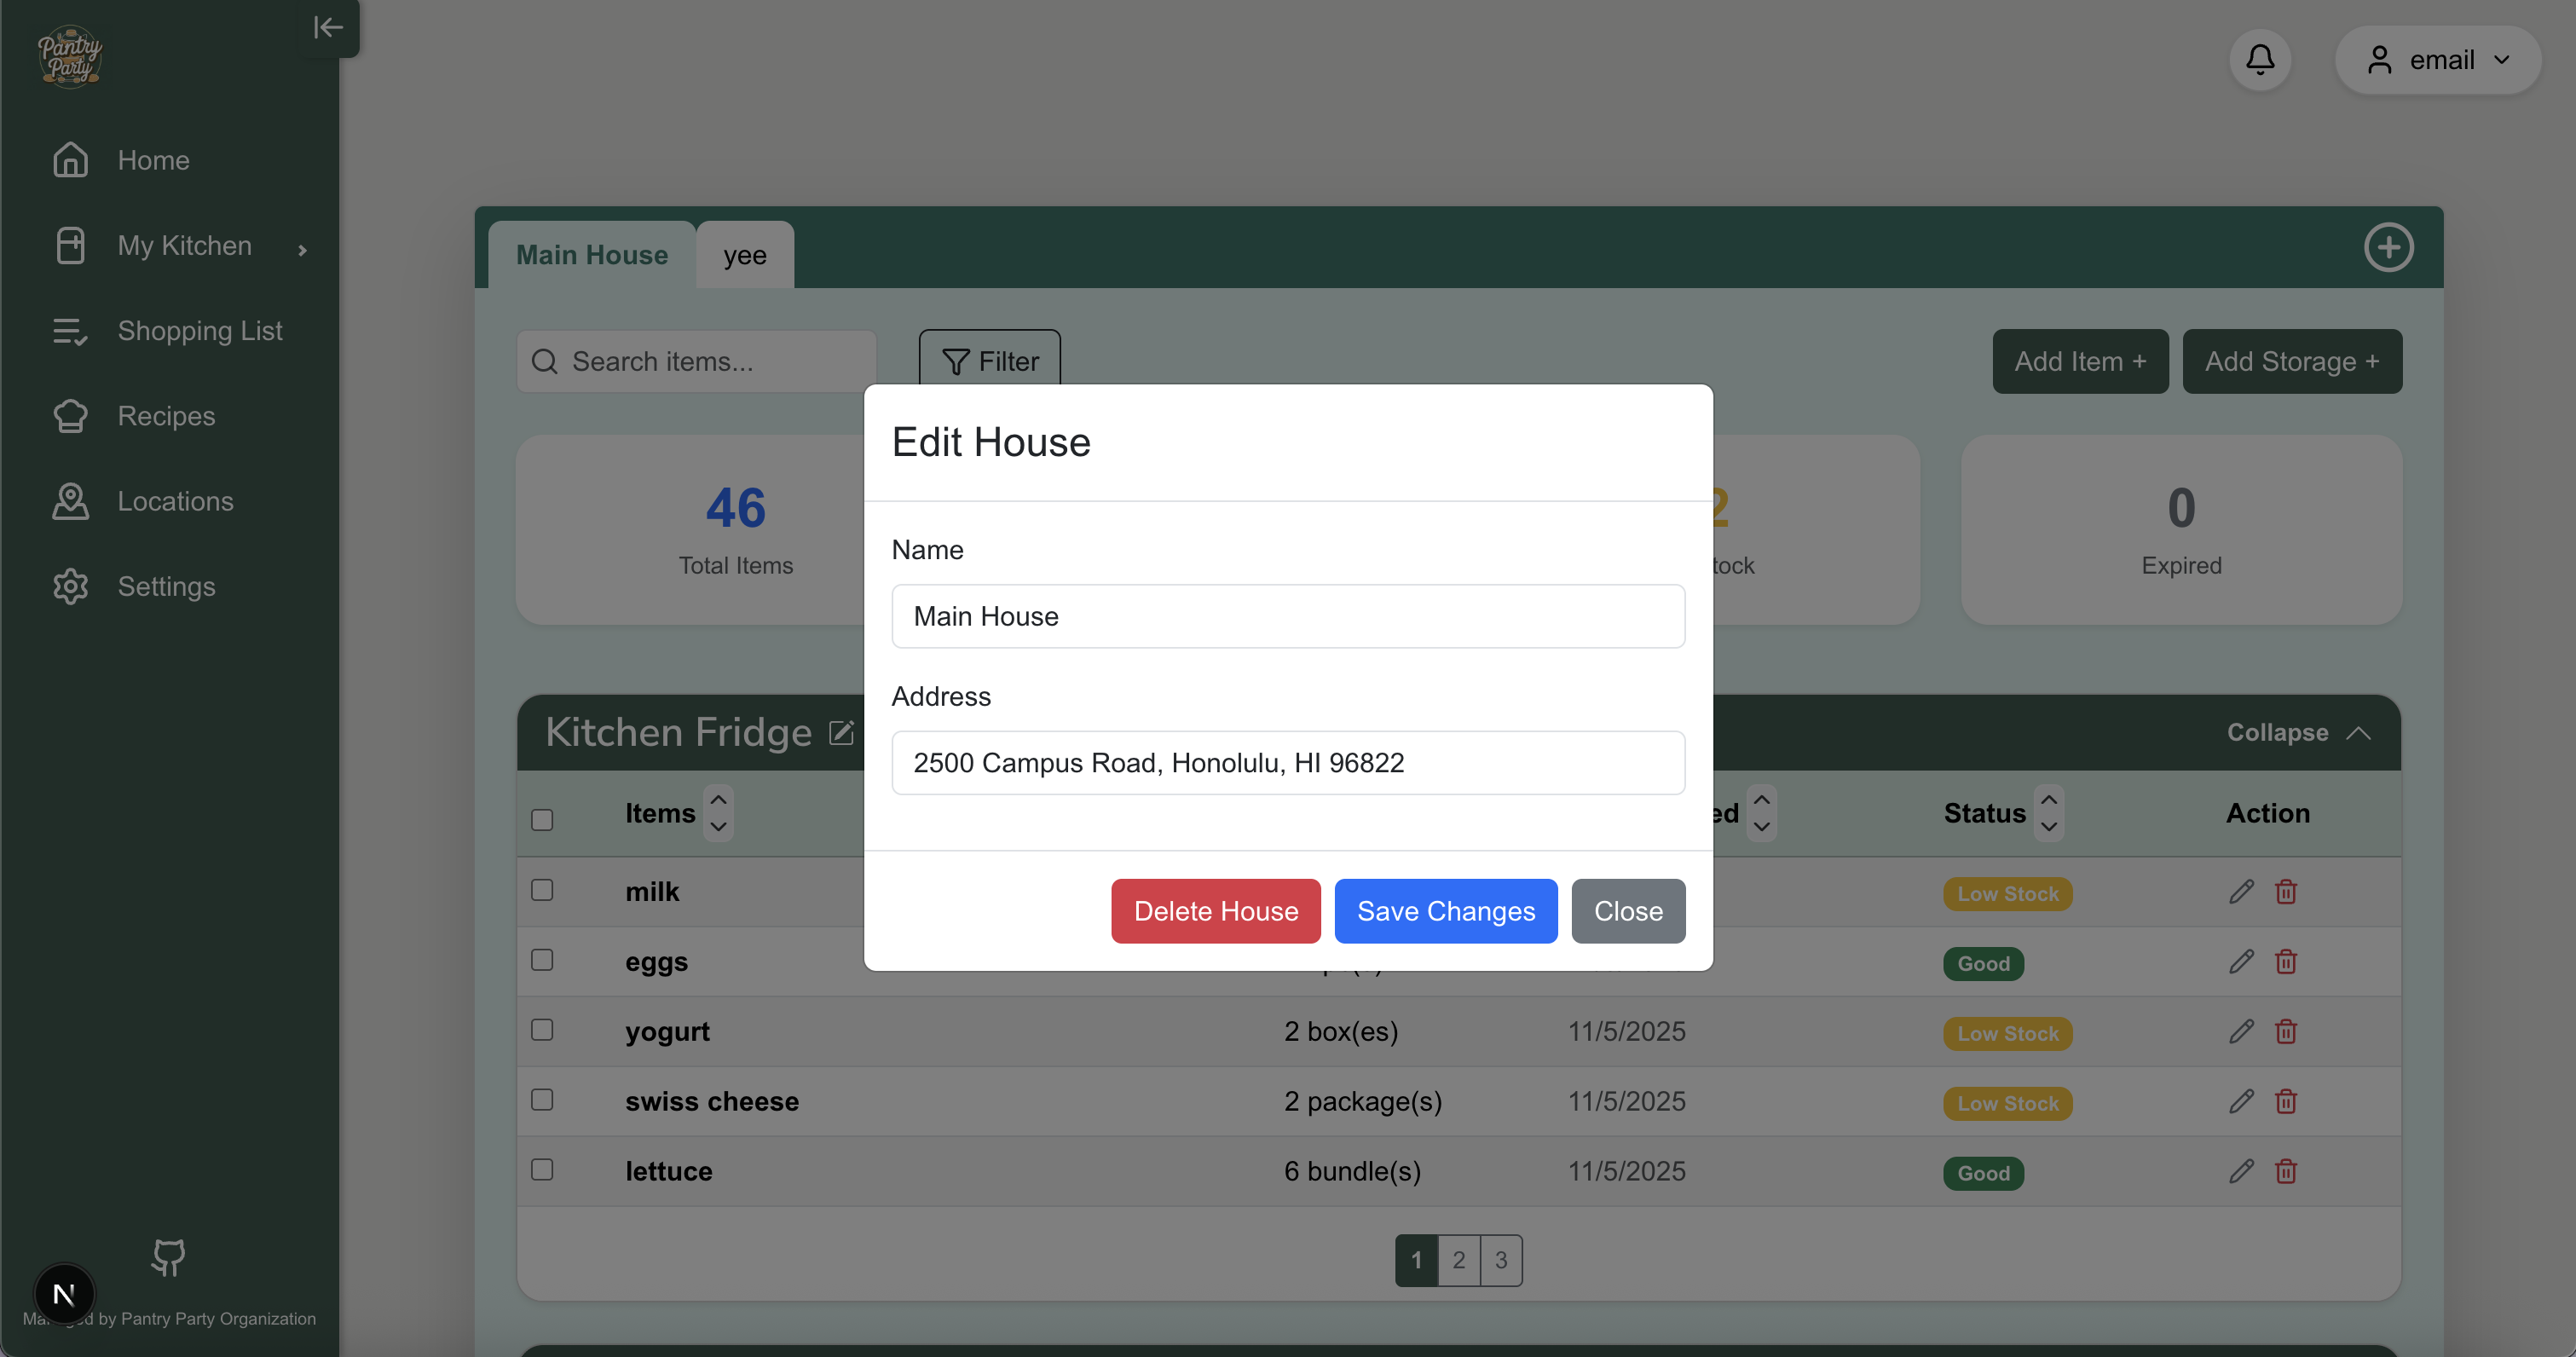Check the yogurt row checkbox
The width and height of the screenshot is (2576, 1357).
pyautogui.click(x=542, y=1030)
